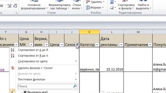The height and width of the screenshot is (93, 166).
Task: Select column L header
Action: click(x=112, y=32)
